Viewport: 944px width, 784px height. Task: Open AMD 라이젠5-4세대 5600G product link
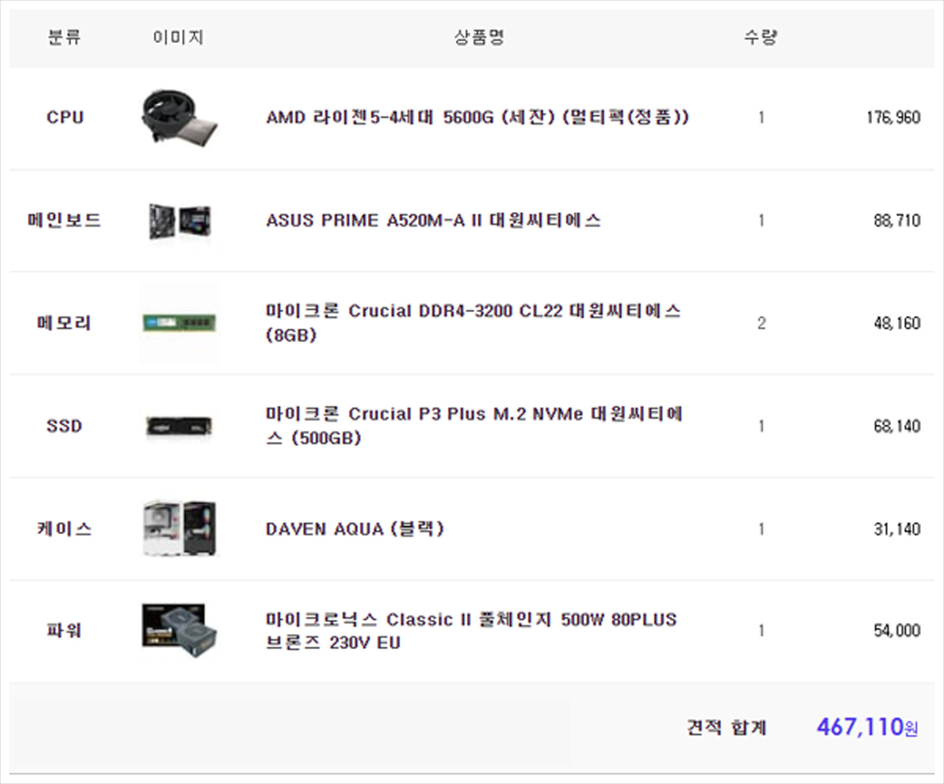(x=477, y=118)
